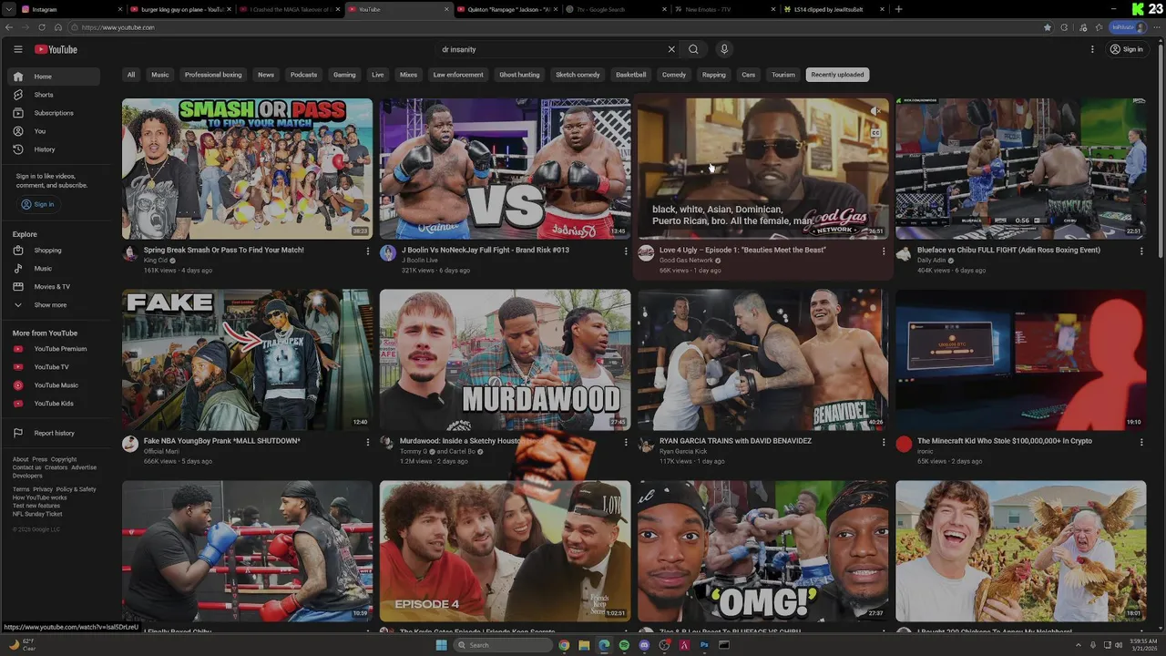This screenshot has height=656, width=1166.
Task: Open a new browser tab with the plus button
Action: 899,9
